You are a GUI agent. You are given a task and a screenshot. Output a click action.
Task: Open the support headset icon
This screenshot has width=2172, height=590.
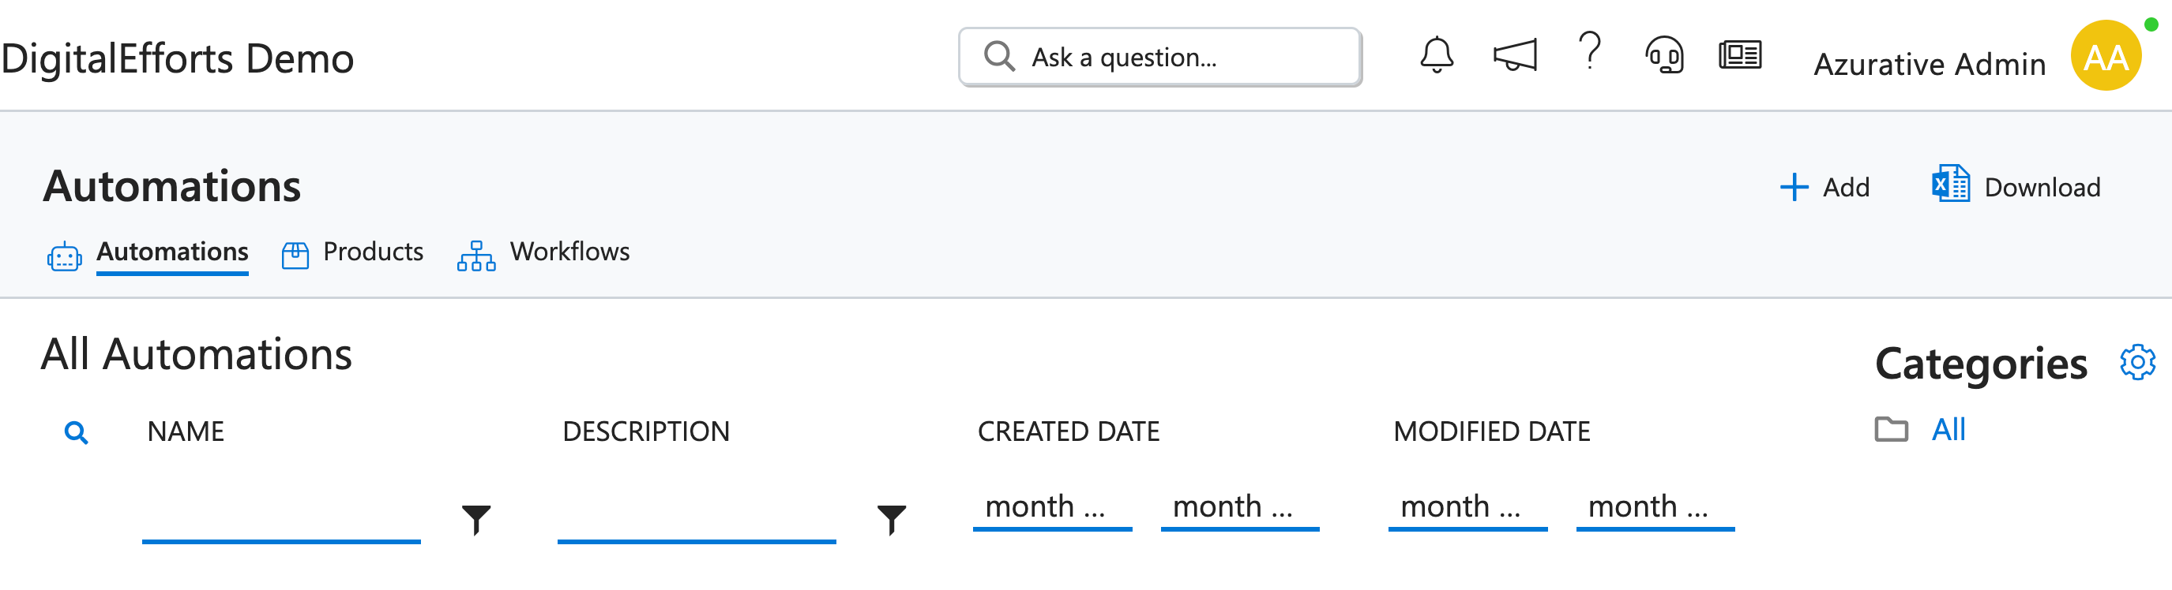[x=1664, y=55]
